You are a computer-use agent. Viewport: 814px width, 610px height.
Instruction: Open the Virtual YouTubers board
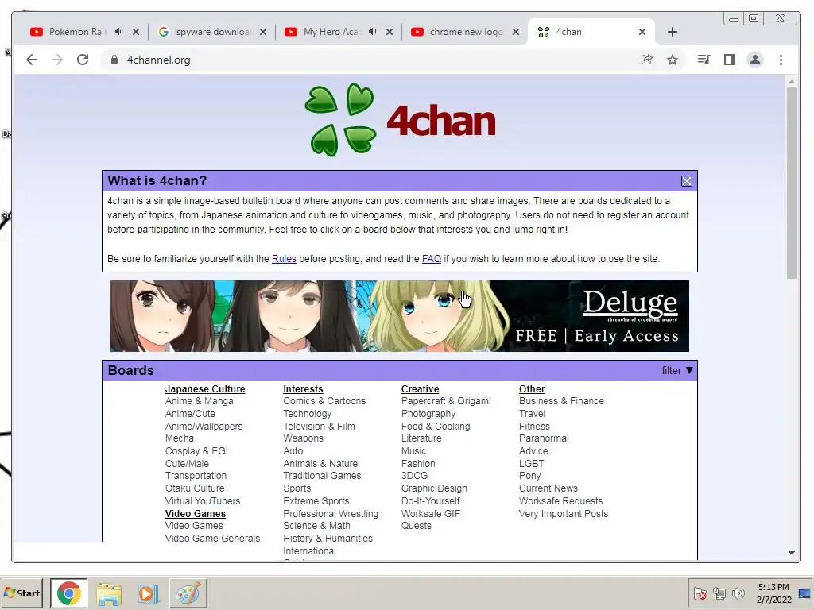203,501
